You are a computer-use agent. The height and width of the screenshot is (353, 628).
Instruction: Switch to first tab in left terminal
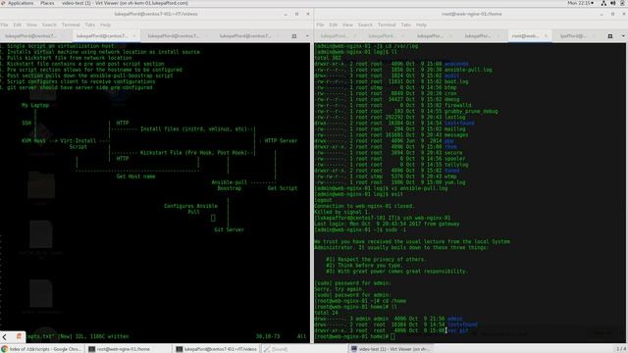30,36
